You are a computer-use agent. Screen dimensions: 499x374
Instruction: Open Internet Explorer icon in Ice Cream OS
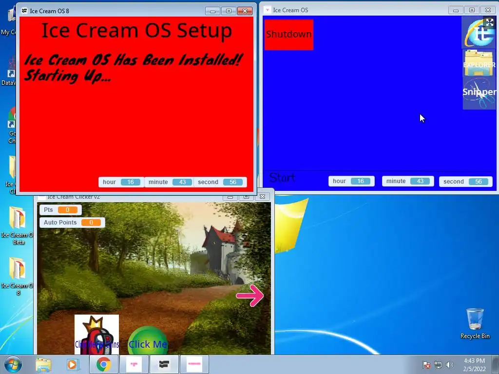click(479, 33)
